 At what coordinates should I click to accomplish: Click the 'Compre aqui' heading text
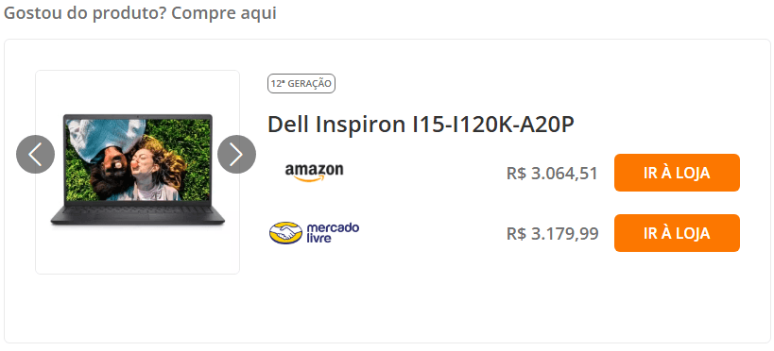point(224,13)
